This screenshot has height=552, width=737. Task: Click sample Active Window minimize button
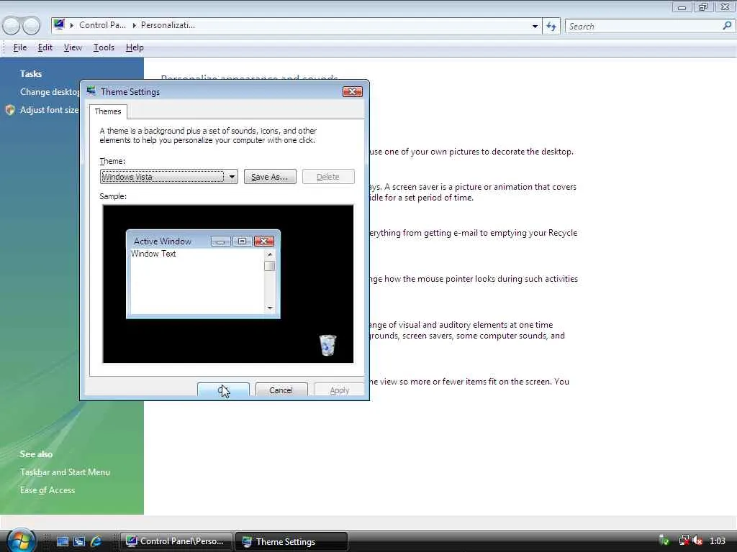pyautogui.click(x=220, y=241)
